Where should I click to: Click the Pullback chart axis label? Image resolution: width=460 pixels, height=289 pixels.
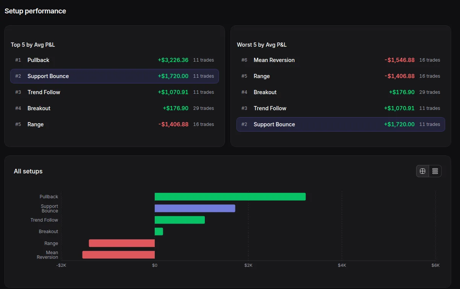(49, 197)
